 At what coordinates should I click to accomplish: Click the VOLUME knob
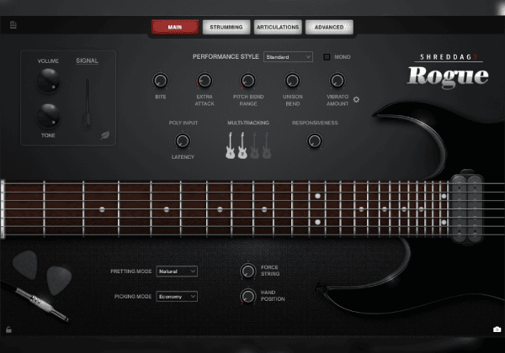(x=48, y=80)
